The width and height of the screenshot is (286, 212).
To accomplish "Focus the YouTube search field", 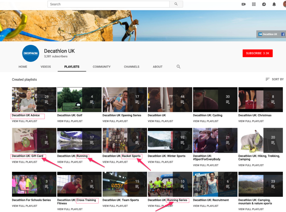I will [x=109, y=4].
